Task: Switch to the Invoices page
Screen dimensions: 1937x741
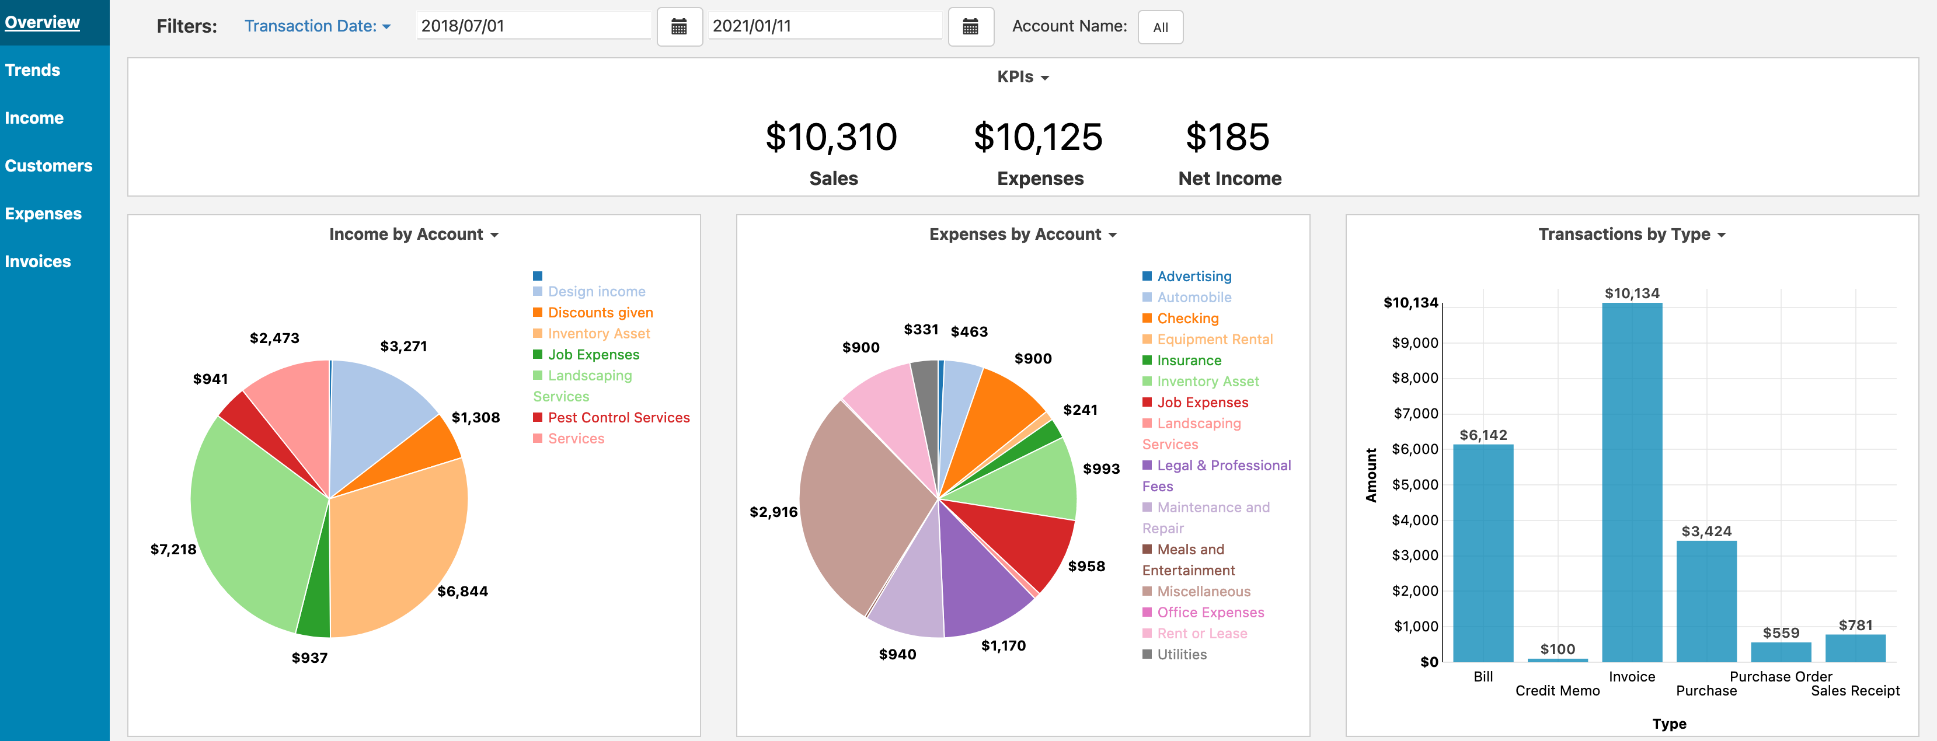Action: pyautogui.click(x=37, y=261)
